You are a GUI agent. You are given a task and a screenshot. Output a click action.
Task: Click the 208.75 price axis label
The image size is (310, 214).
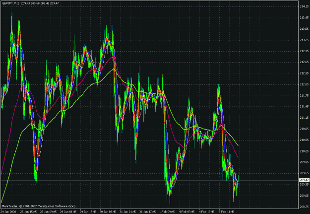pos(304,207)
